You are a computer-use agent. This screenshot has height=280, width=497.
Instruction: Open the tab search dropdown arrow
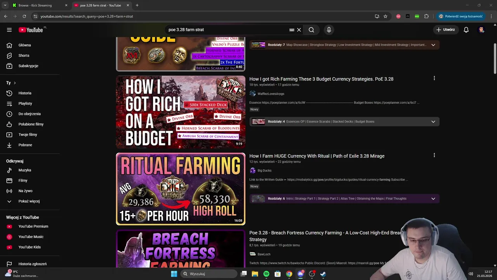point(5,5)
